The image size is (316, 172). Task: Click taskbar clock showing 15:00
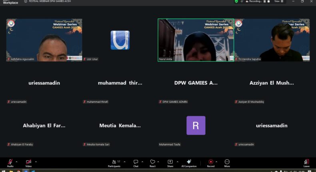coord(302,171)
